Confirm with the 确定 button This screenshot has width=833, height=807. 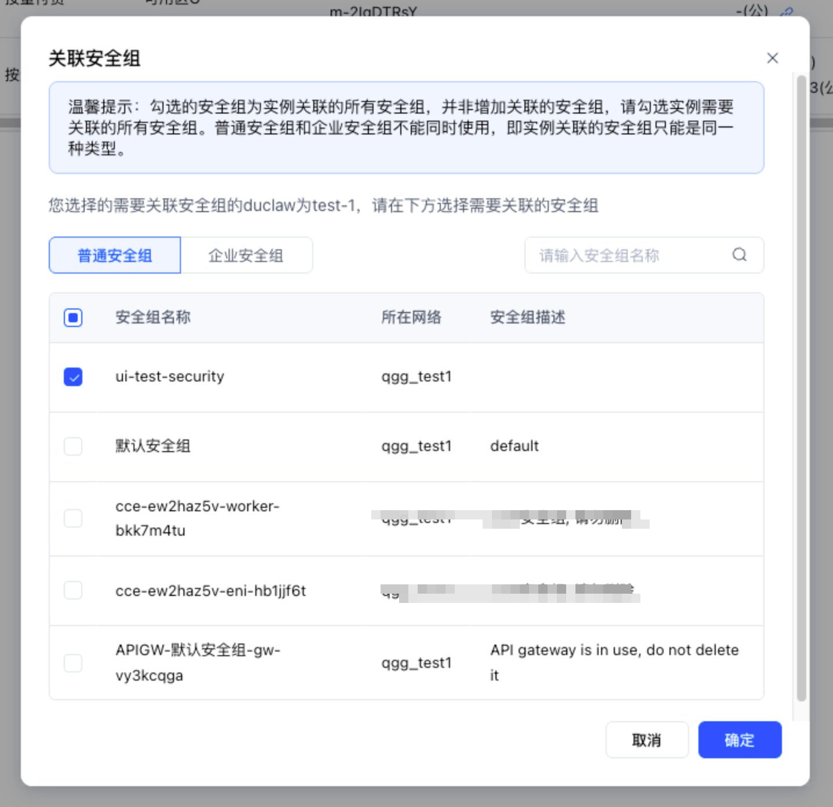[740, 740]
